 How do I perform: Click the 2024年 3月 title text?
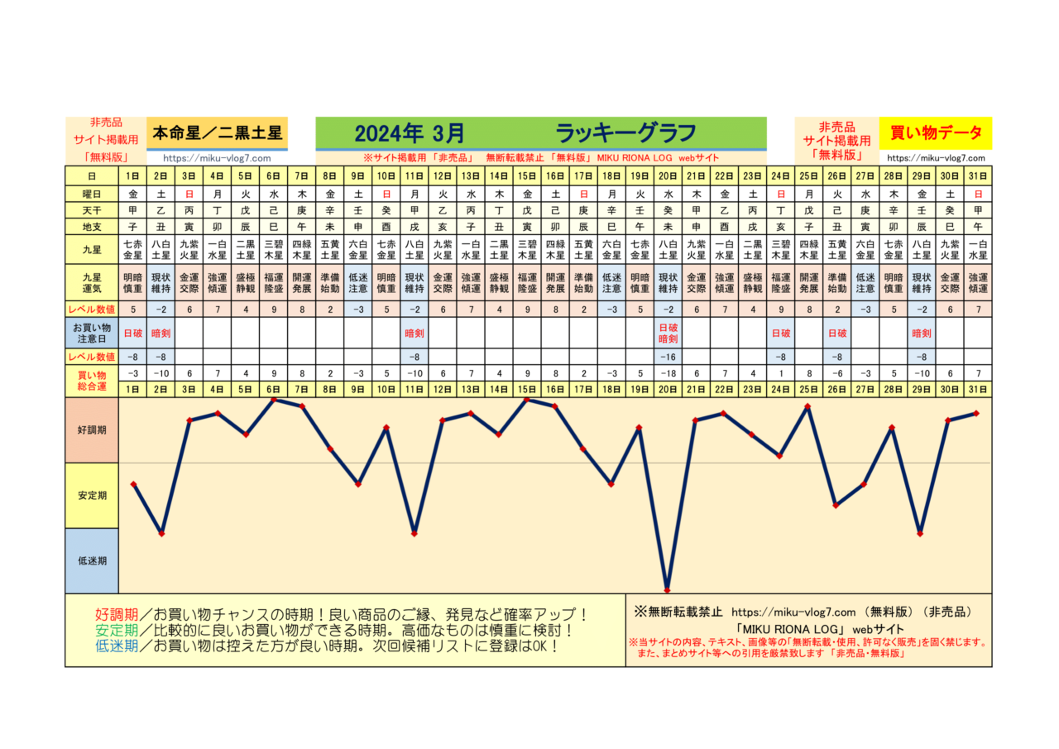[410, 133]
